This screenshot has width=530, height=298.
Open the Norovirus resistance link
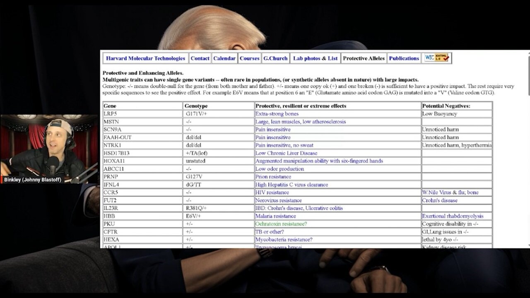(x=279, y=200)
